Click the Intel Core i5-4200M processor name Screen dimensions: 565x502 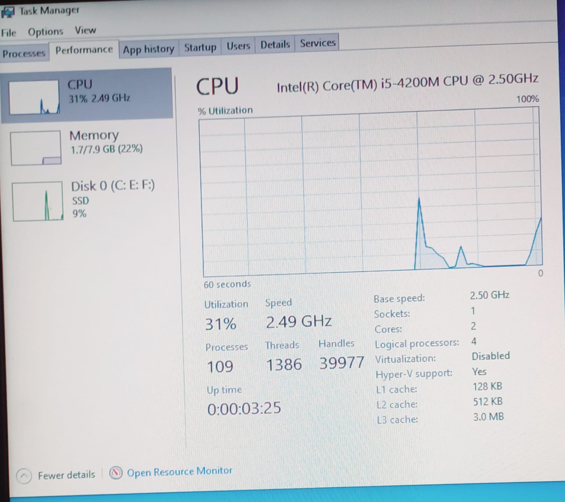coord(407,83)
